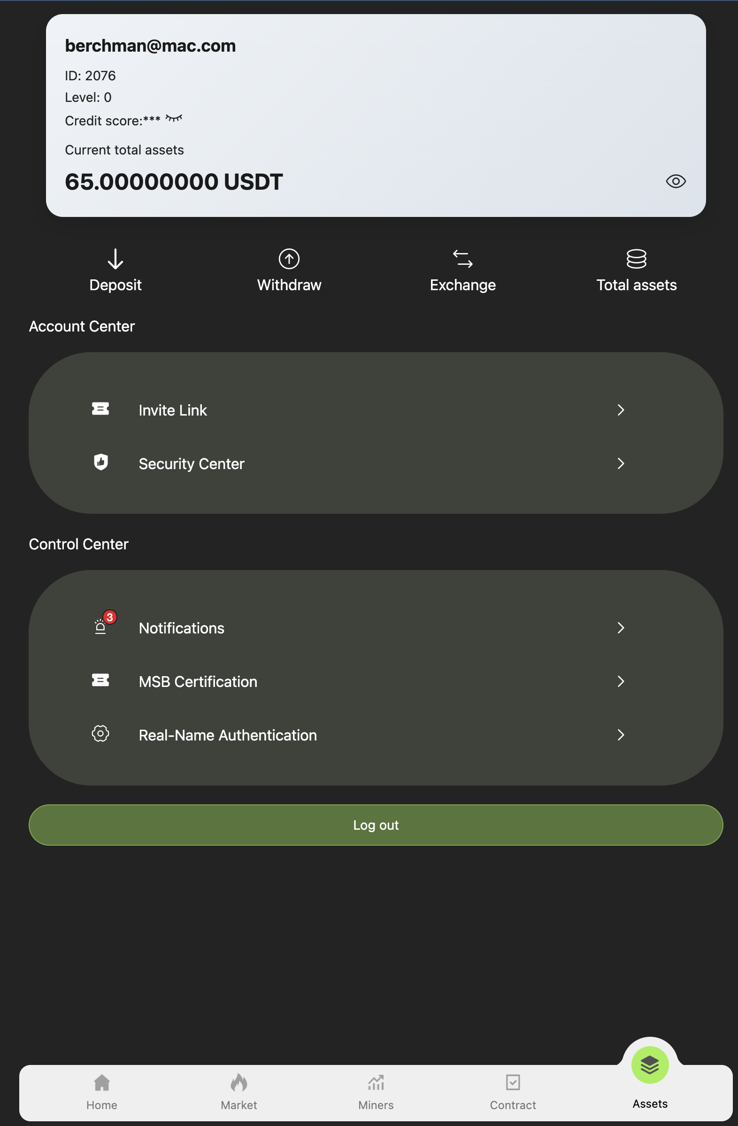Reveal the hidden credit score
Viewport: 738px width, 1126px height.
(x=174, y=118)
